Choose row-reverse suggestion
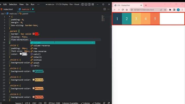The image size is (185, 104). tap(63, 51)
